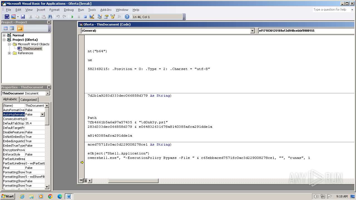
Task: Select the DefaultTabStop property row
Action: pyautogui.click(x=24, y=123)
